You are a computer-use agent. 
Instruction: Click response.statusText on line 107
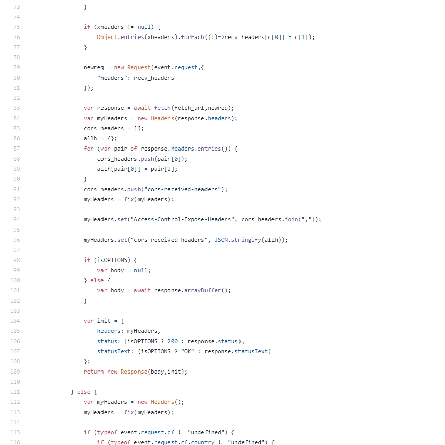(x=236, y=352)
